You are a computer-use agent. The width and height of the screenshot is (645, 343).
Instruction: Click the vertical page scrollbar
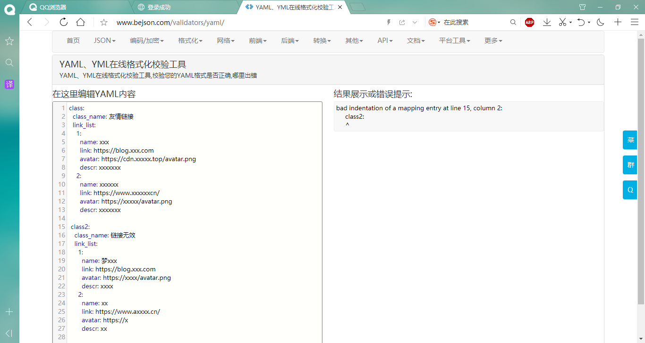tap(641, 141)
